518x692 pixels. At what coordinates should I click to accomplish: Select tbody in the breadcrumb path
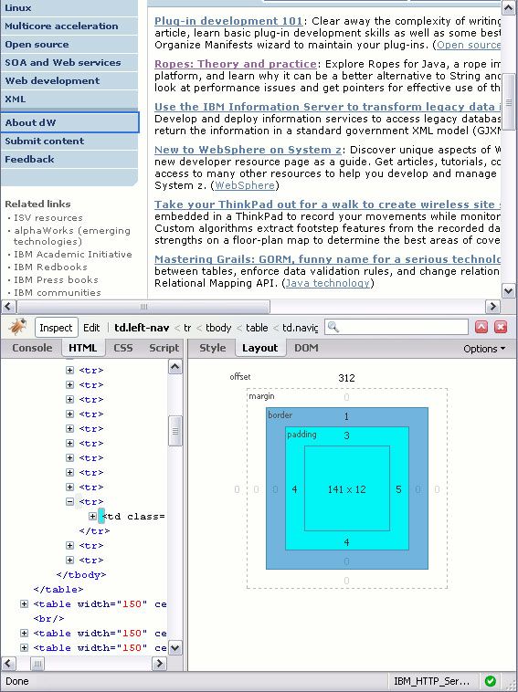pyautogui.click(x=218, y=328)
